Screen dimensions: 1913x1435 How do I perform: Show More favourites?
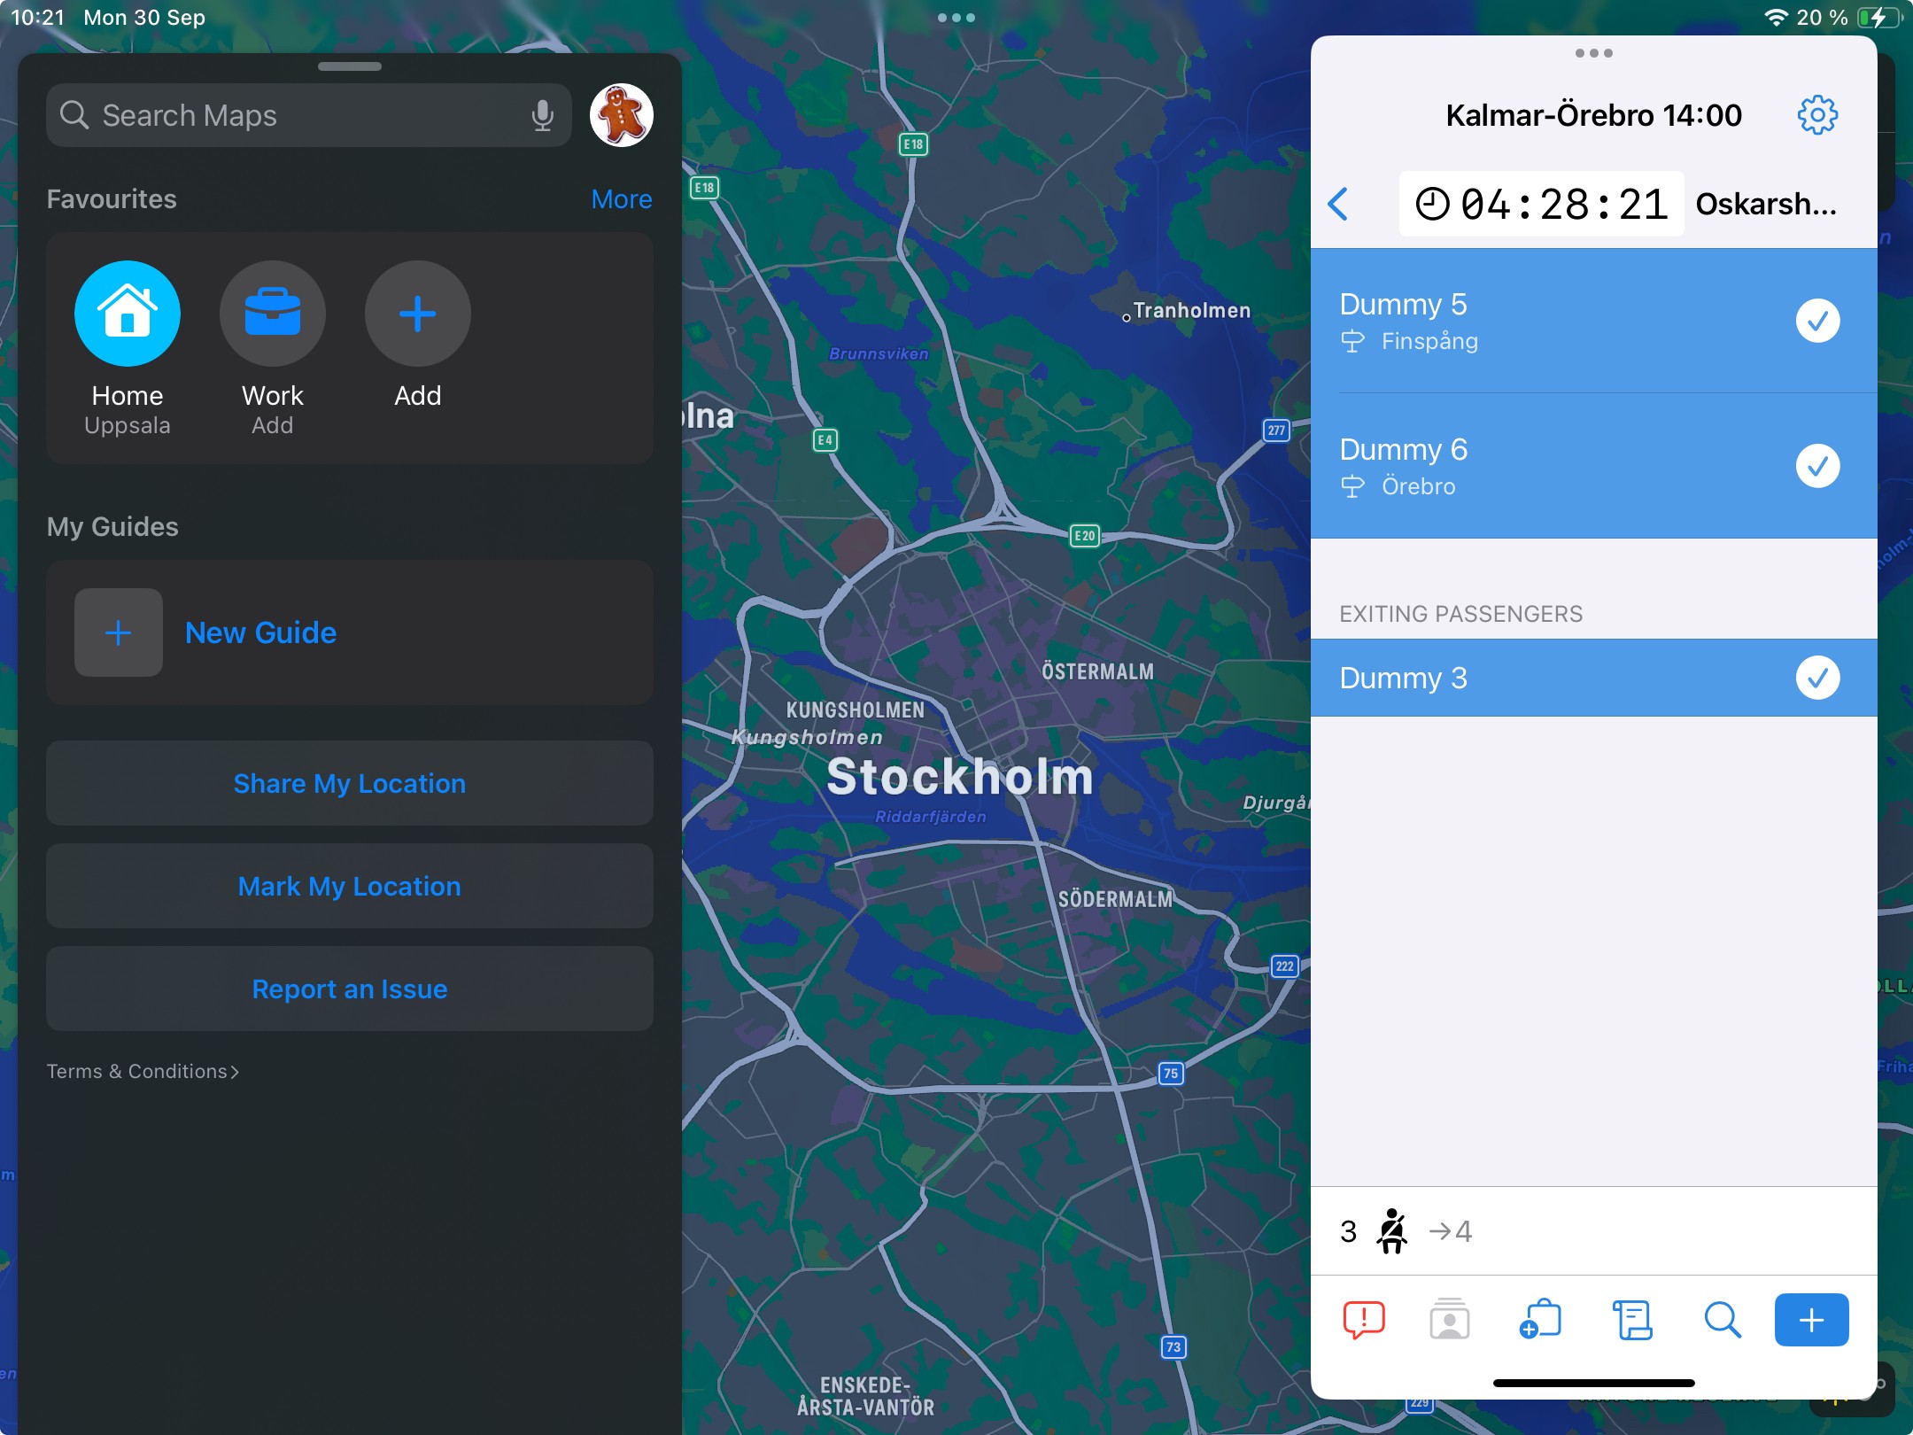[x=622, y=199]
